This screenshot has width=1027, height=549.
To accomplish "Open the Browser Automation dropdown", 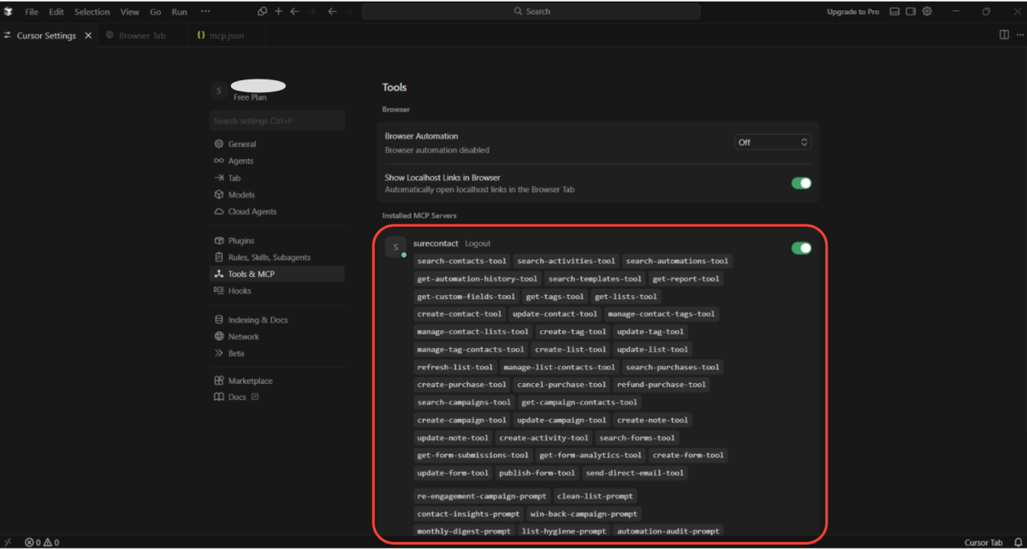I will 772,142.
